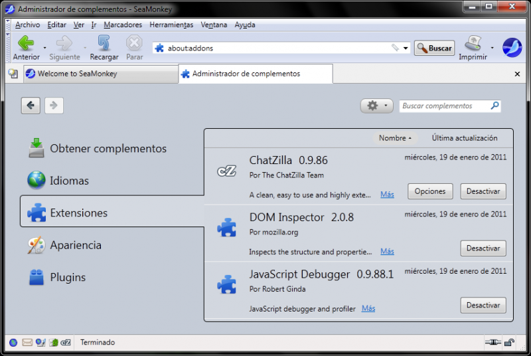
Task: Select the Apariencia category
Action: [112, 245]
